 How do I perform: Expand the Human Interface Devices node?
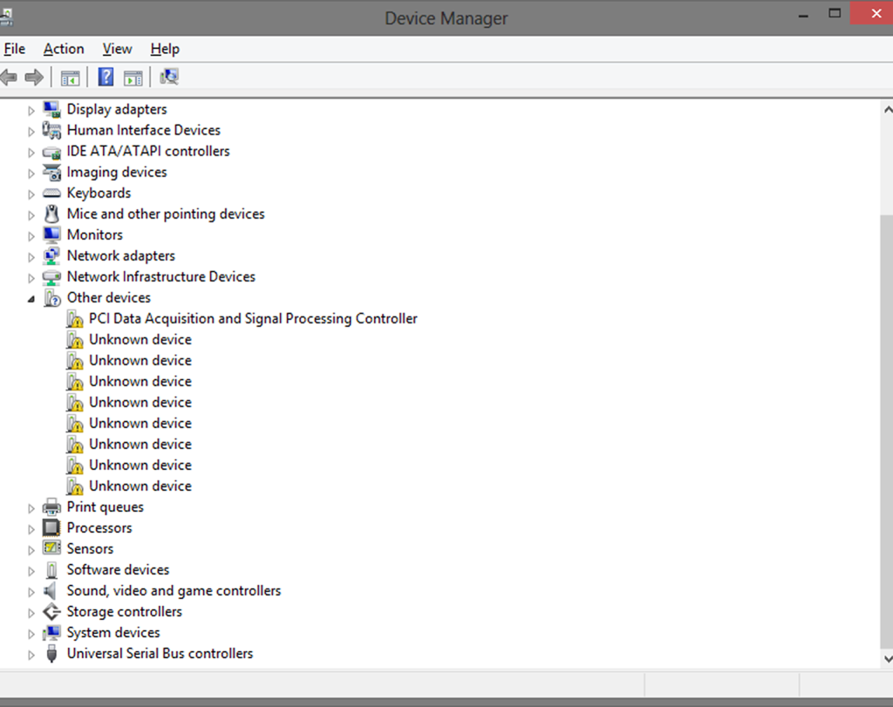31,132
